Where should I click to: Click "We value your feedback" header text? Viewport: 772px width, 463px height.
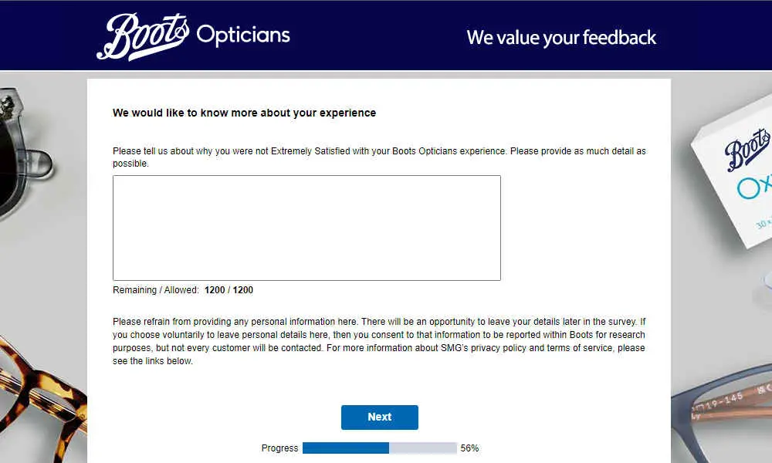[x=561, y=38]
